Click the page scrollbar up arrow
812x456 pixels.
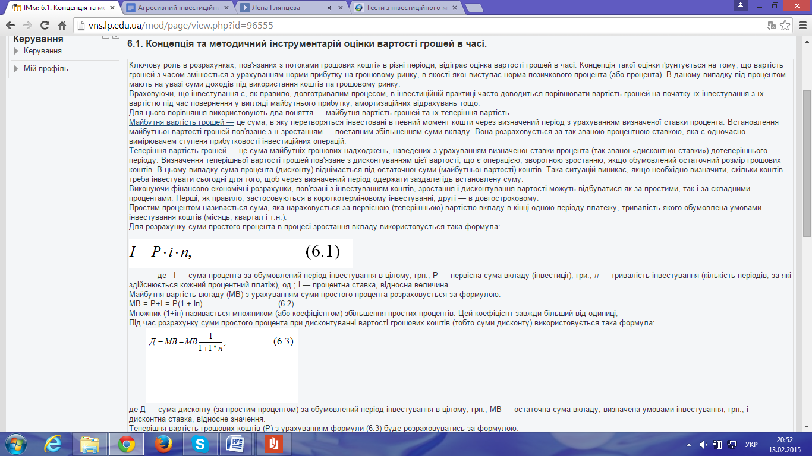(x=807, y=41)
